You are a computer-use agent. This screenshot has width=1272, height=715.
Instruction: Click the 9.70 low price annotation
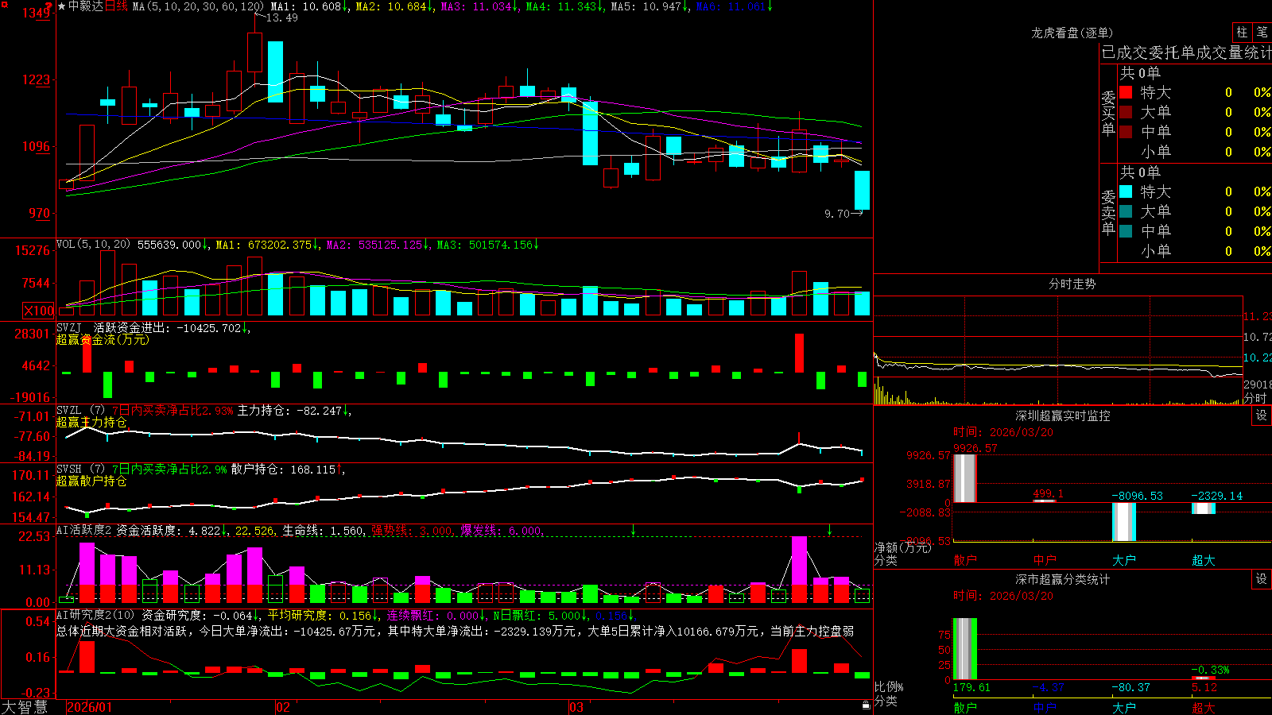[x=837, y=214]
